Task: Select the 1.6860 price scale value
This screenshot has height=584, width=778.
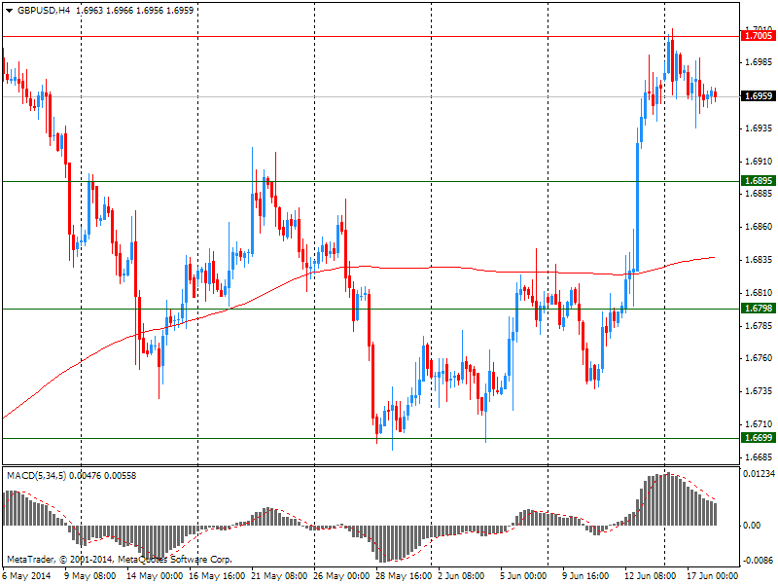Action: 760,227
